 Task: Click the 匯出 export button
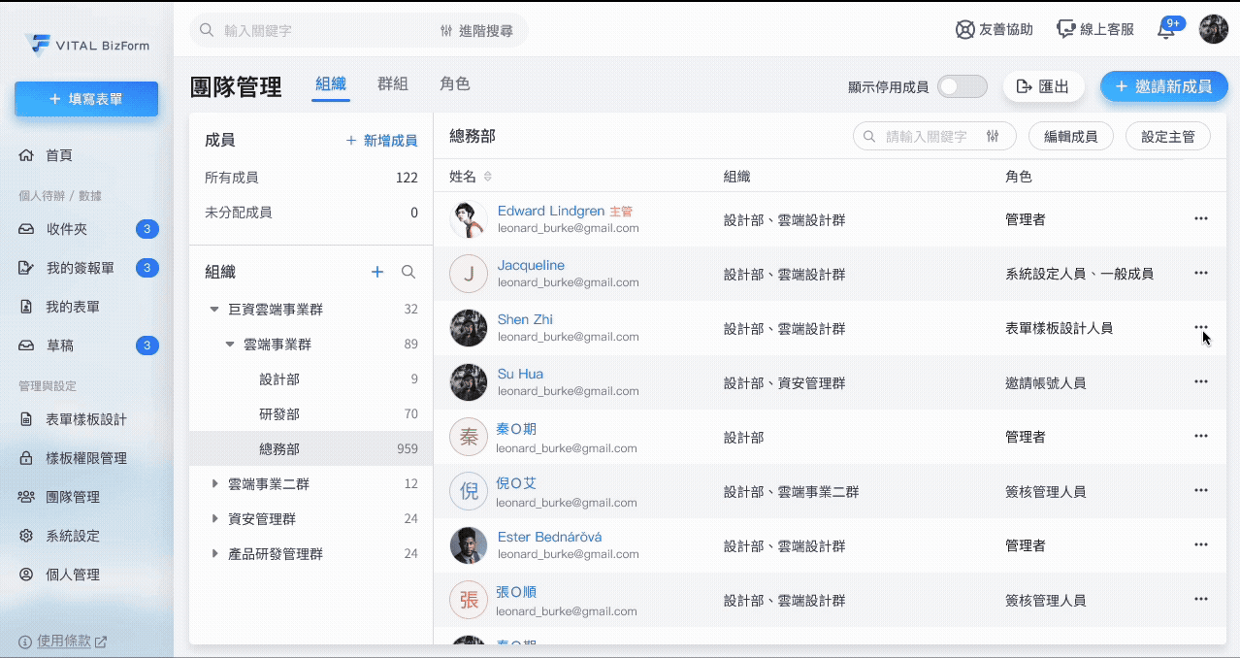pos(1043,86)
